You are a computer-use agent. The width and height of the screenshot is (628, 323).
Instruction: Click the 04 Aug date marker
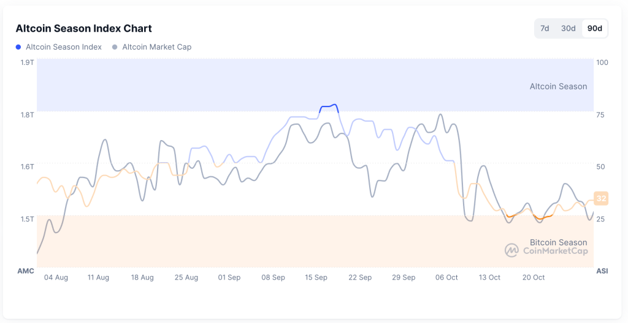(56, 277)
